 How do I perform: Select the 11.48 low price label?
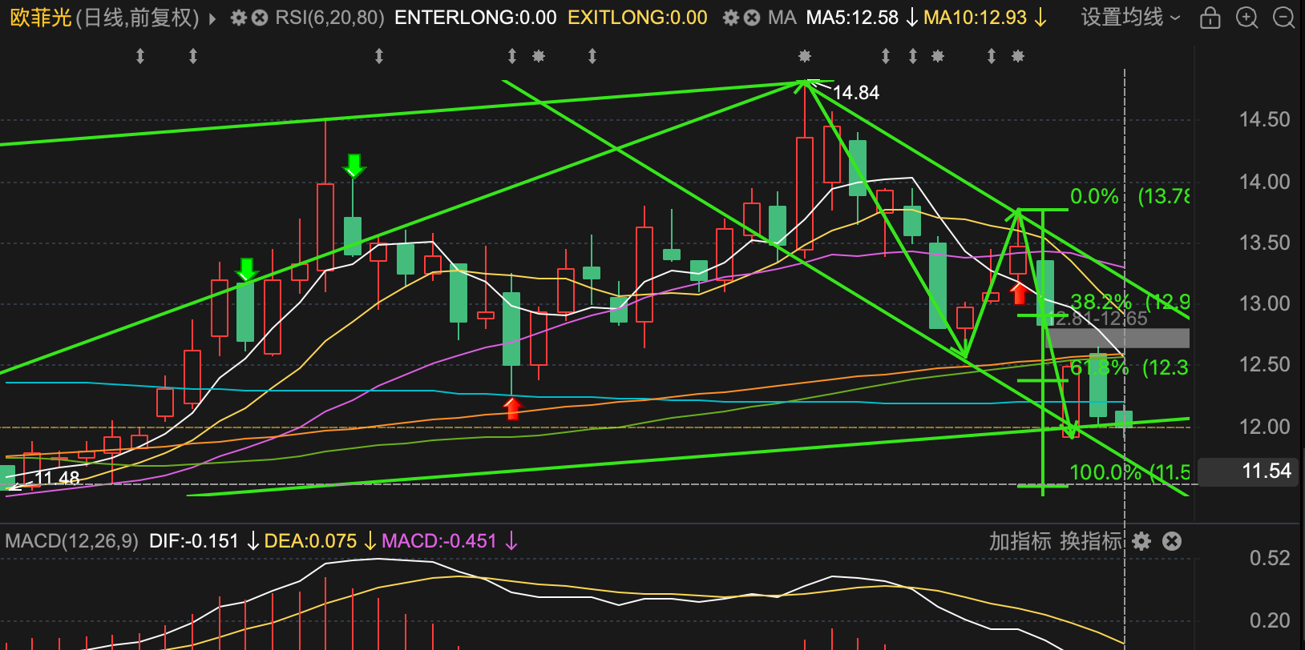coord(57,478)
